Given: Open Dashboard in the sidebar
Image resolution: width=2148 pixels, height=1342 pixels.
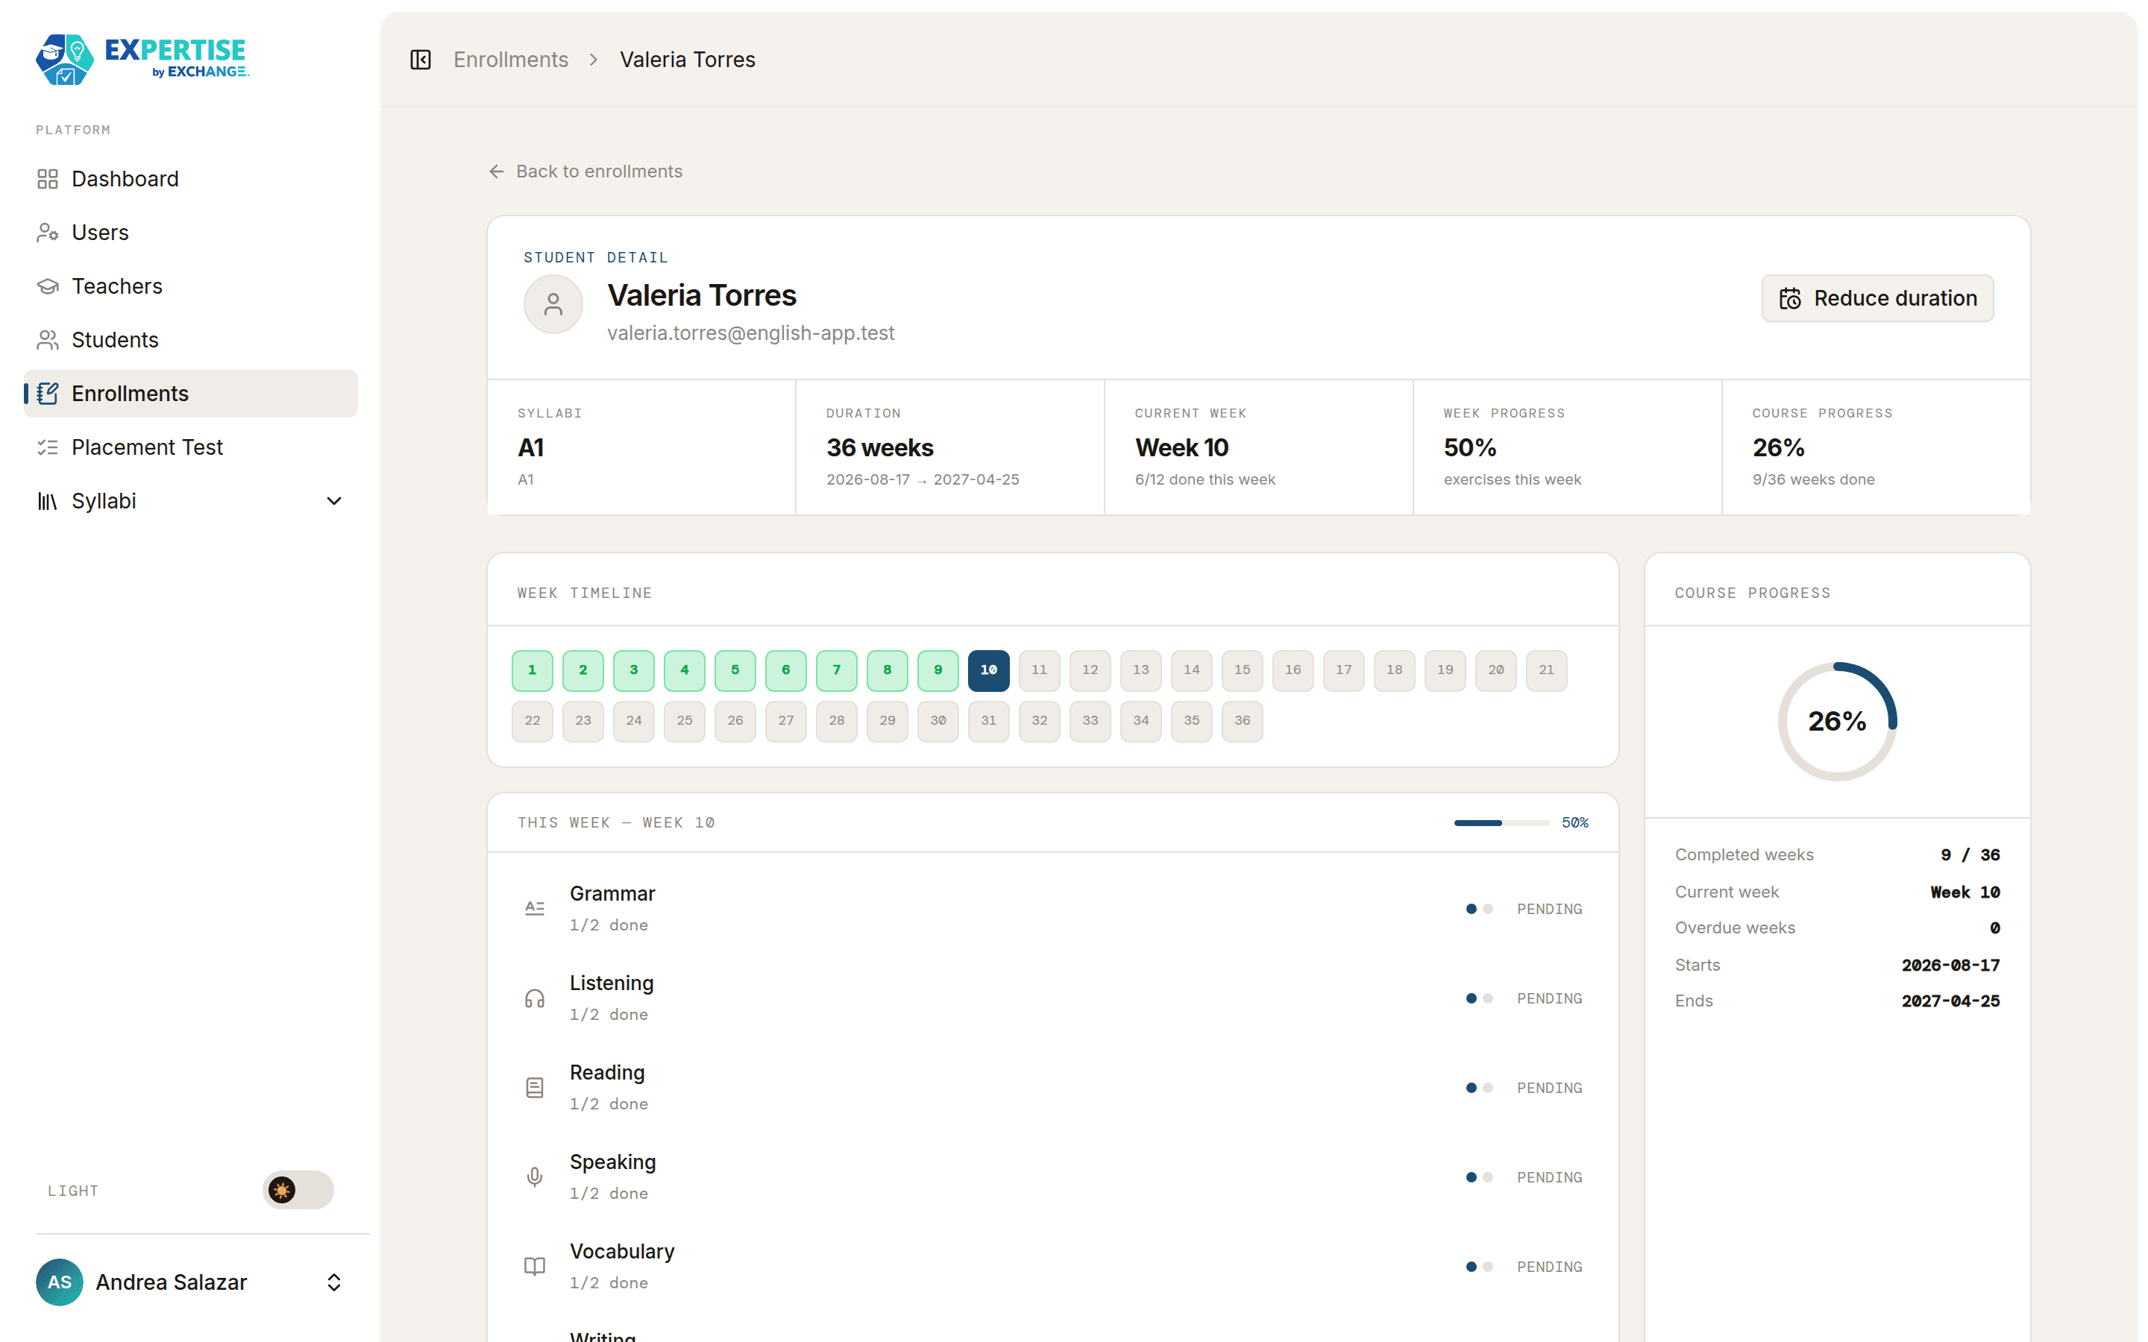Looking at the screenshot, I should coord(191,179).
